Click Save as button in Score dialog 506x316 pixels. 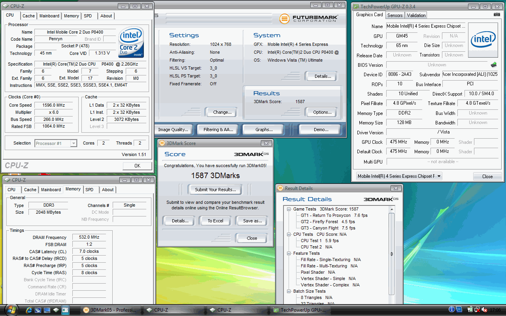[x=253, y=221]
